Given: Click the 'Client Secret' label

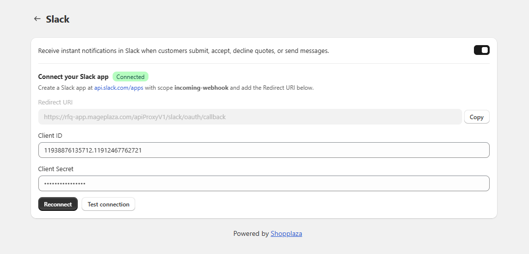Looking at the screenshot, I should tap(56, 169).
